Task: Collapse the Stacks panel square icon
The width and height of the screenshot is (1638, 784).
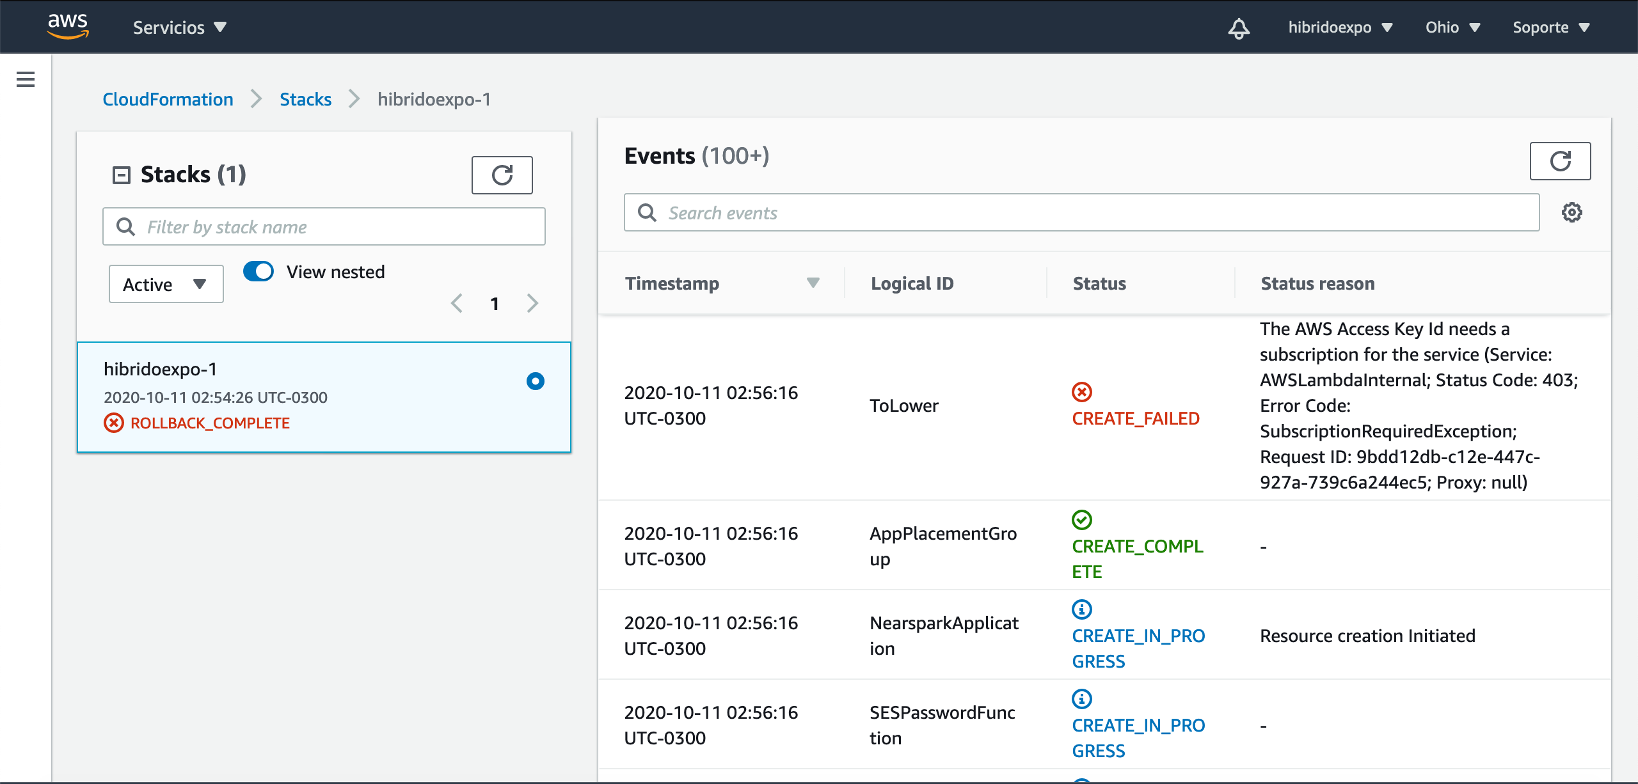Action: tap(121, 175)
